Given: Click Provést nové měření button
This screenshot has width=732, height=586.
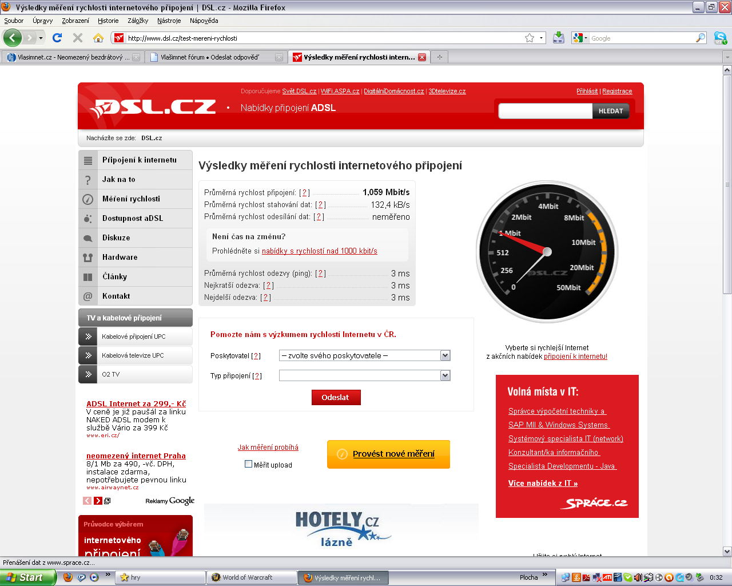Looking at the screenshot, I should pyautogui.click(x=388, y=454).
